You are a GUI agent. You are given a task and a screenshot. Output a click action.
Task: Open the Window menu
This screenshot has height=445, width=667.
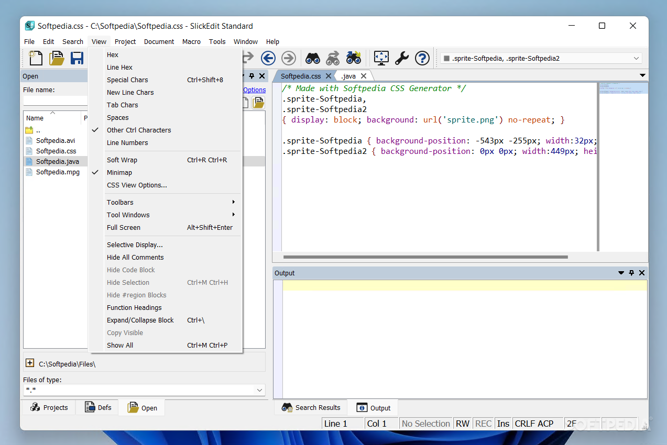pyautogui.click(x=246, y=41)
